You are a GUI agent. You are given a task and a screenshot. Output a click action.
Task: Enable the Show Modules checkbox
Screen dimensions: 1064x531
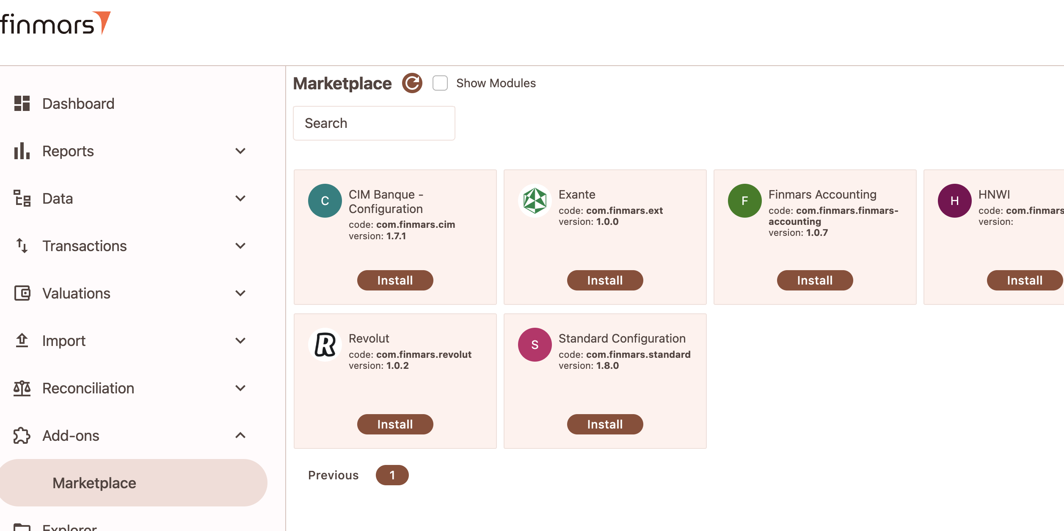tap(440, 83)
